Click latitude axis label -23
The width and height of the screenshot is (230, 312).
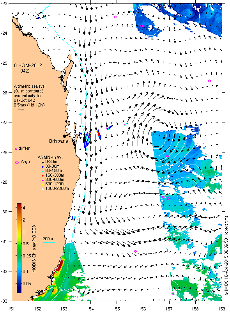pyautogui.click(x=4, y=3)
